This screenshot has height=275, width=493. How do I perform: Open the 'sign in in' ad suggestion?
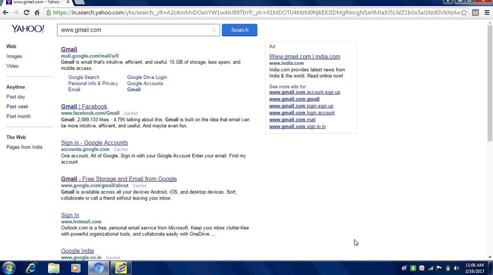point(297,126)
